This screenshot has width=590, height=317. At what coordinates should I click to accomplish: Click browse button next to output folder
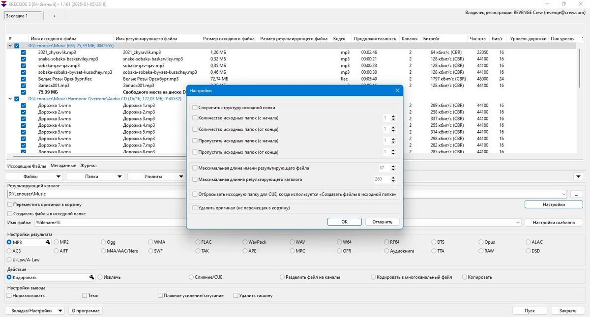576,194
